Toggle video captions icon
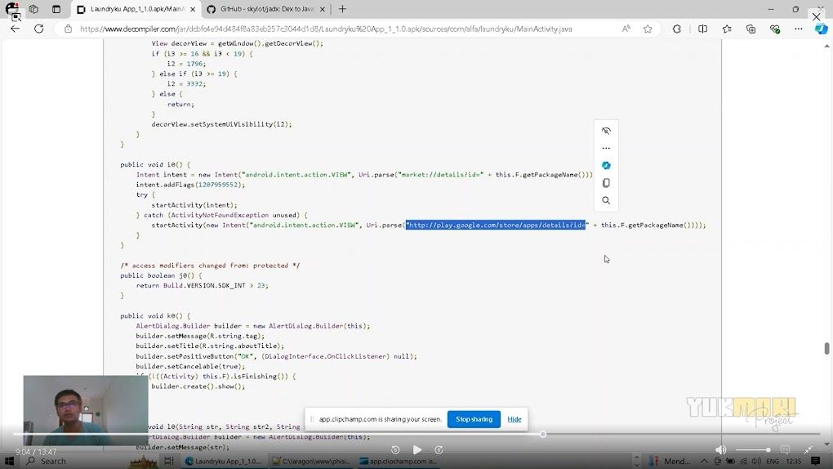Screen dimensions: 833x469 pos(785,450)
